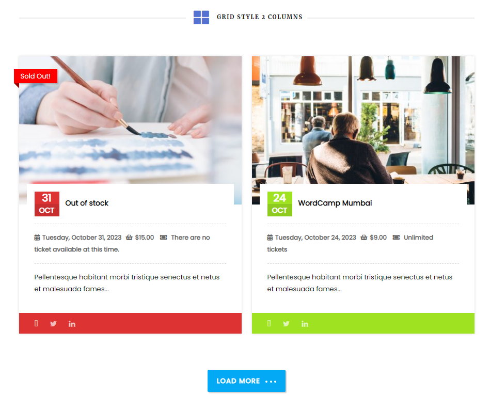Click the grid style squares icon
The image size is (490, 409).
pyautogui.click(x=201, y=17)
